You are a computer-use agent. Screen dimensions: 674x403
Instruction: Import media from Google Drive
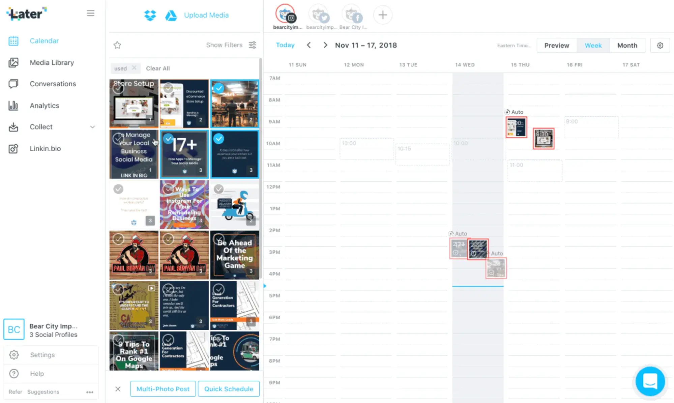point(171,15)
